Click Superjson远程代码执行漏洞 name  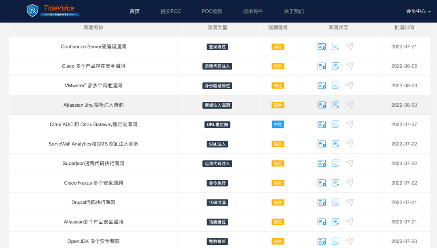pos(93,164)
